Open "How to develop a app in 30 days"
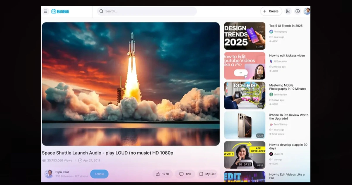This screenshot has width=352, height=185. tap(288, 146)
